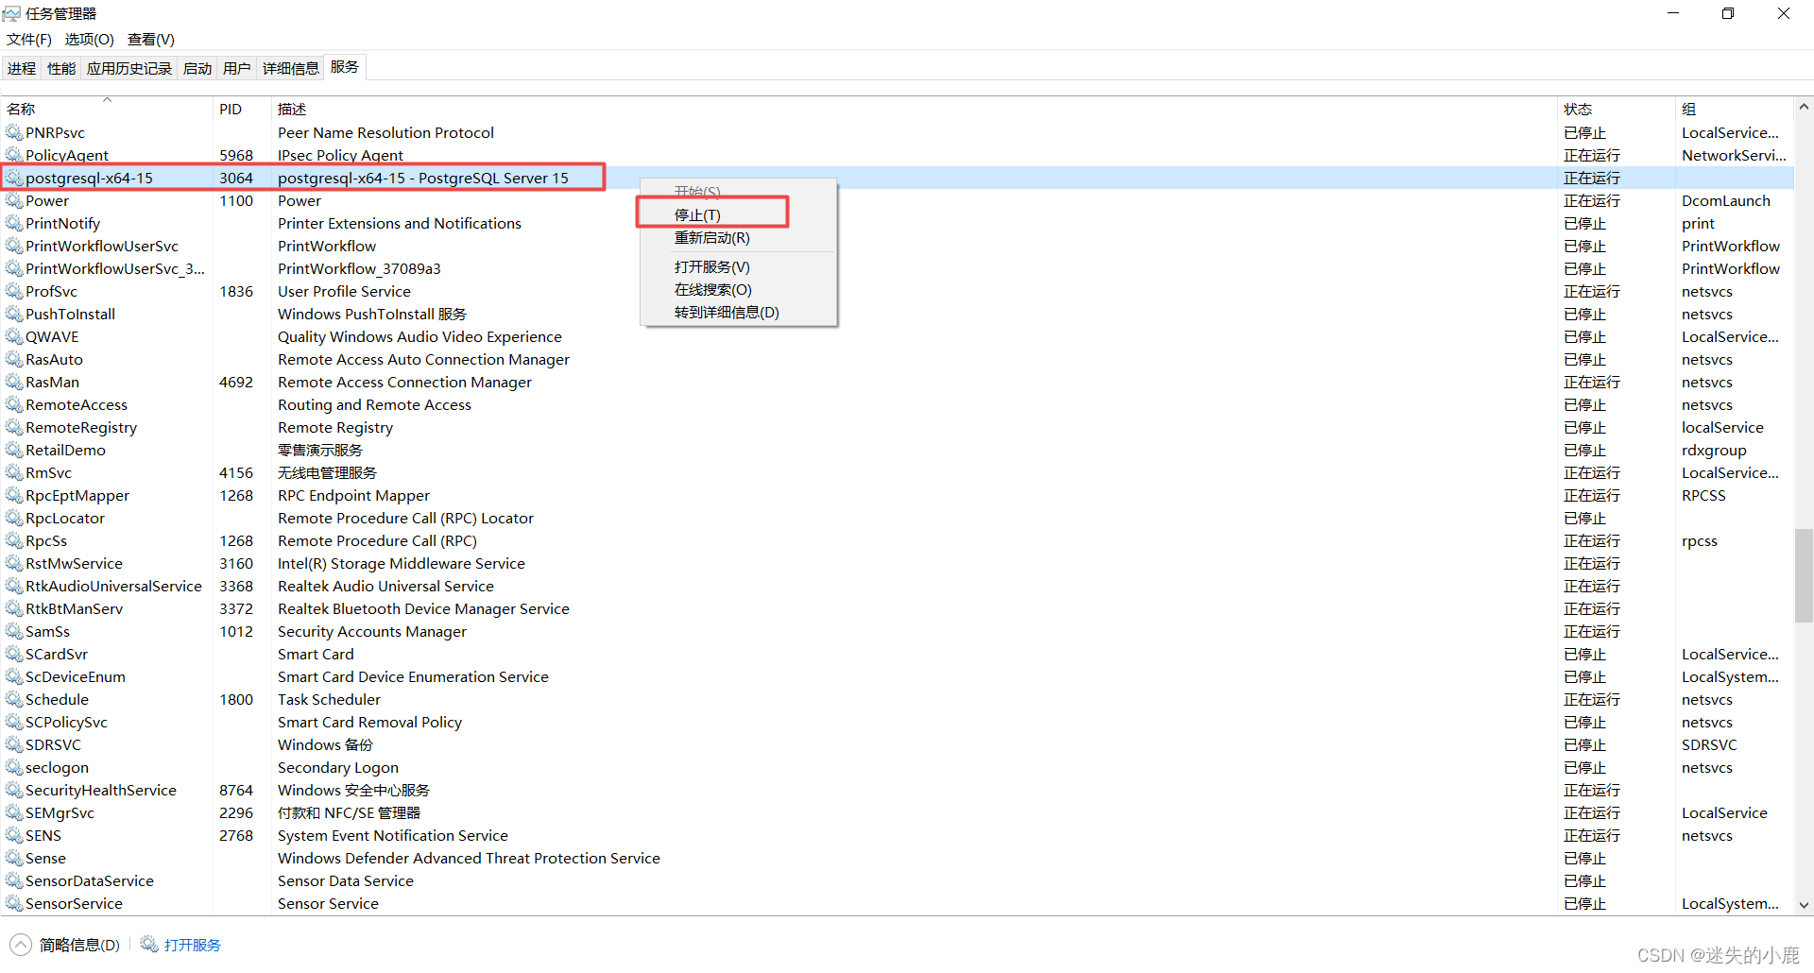
Task: Choose 在线搜索(O) in the context menu
Action: click(738, 289)
